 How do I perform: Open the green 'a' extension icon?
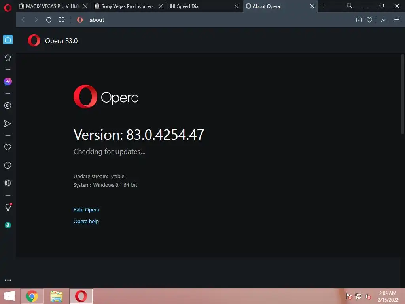pyautogui.click(x=8, y=225)
